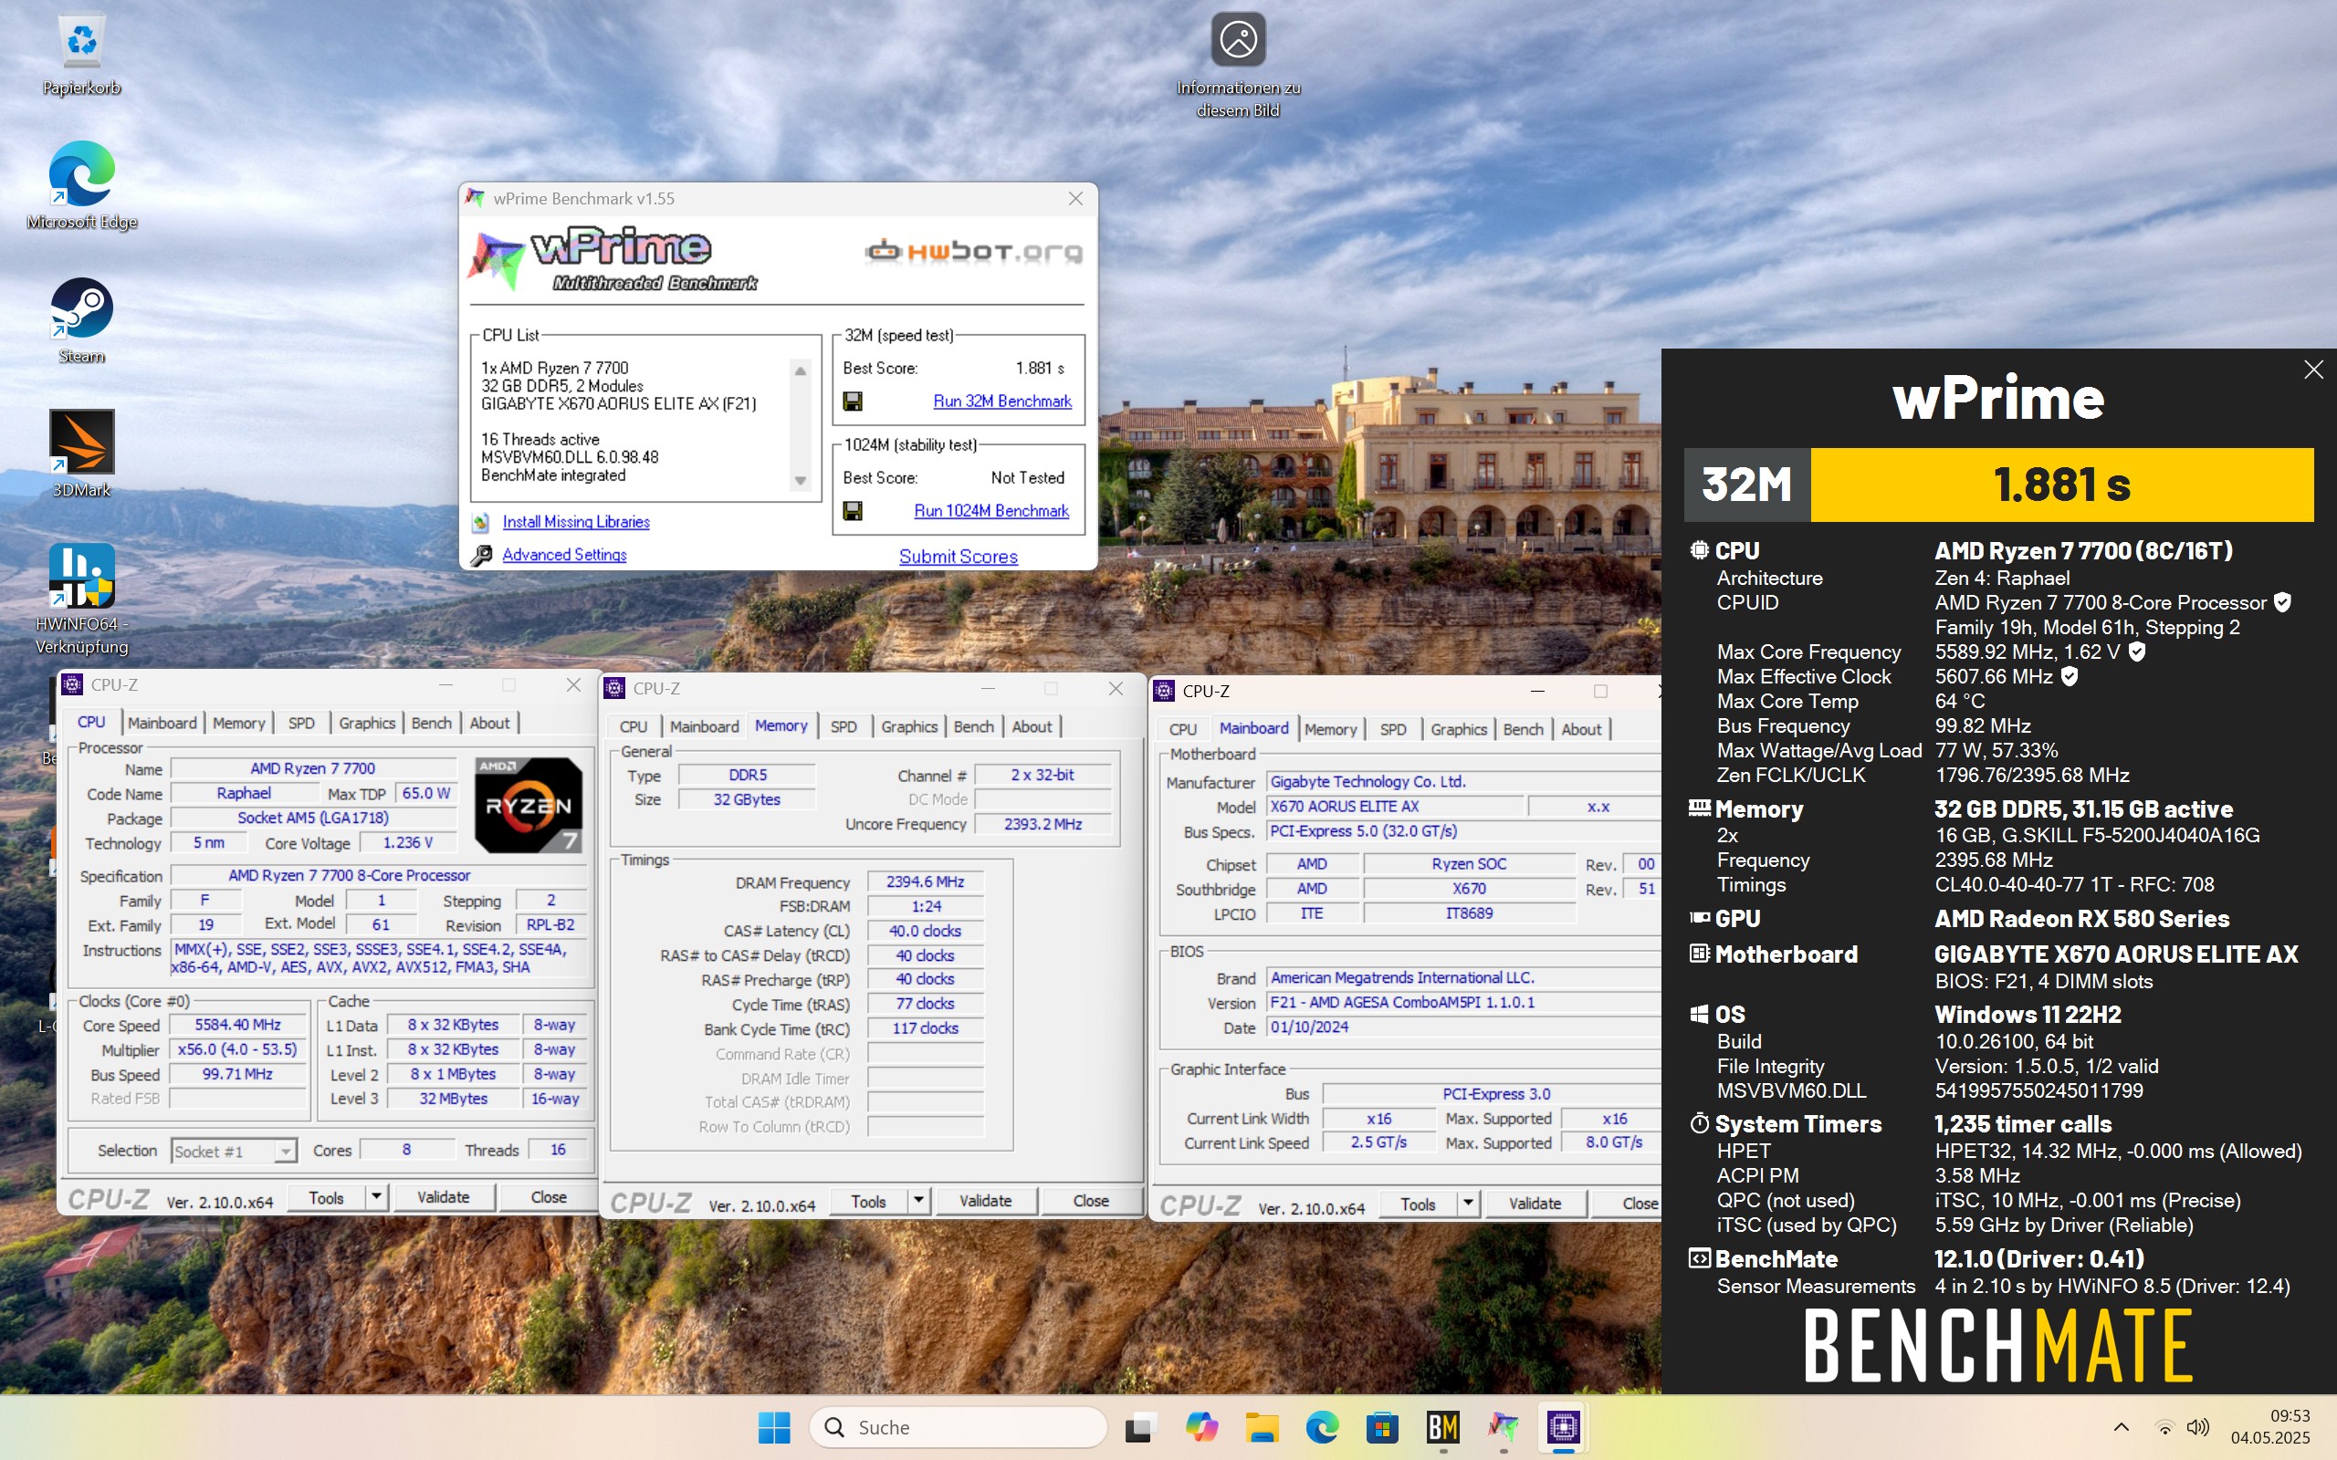2337x1460 pixels.
Task: Click the HWBOT.org logo in wPrime
Action: (972, 252)
